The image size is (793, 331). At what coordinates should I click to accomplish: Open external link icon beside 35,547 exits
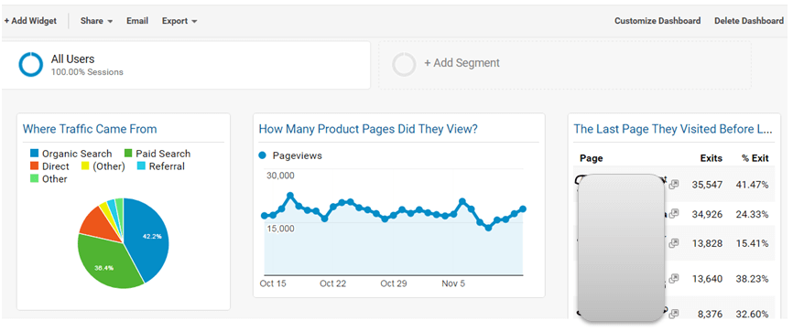click(x=673, y=185)
